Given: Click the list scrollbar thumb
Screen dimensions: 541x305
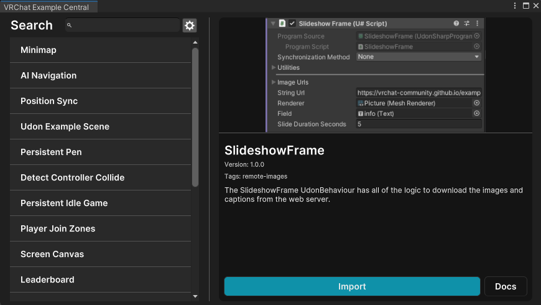Looking at the screenshot, I should [x=195, y=117].
